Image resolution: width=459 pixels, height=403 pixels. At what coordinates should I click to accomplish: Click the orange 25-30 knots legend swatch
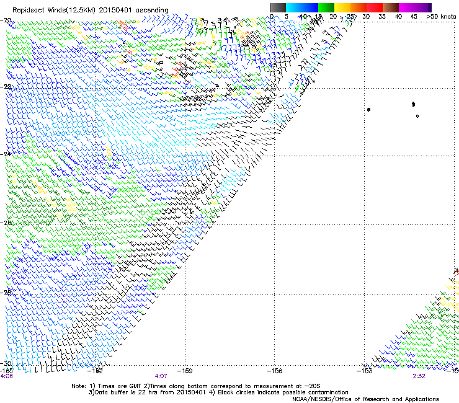[359, 7]
